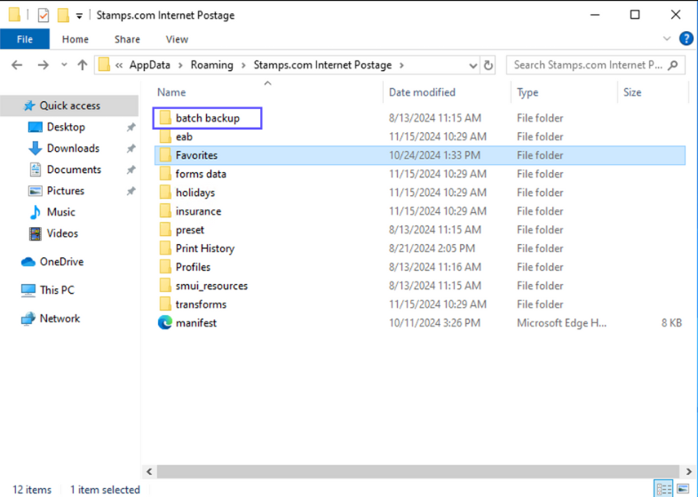Refresh the current folder
The width and height of the screenshot is (698, 497).
tap(488, 66)
